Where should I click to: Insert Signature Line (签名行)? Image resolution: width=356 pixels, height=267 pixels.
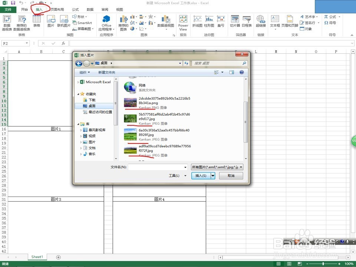[x=309, y=23]
